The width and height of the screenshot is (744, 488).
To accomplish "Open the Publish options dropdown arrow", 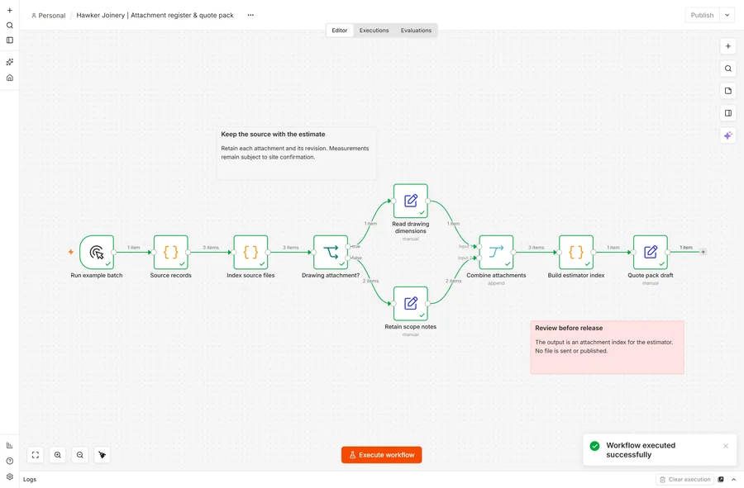I will (x=727, y=15).
